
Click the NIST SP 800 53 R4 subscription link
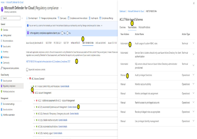(x=48, y=61)
